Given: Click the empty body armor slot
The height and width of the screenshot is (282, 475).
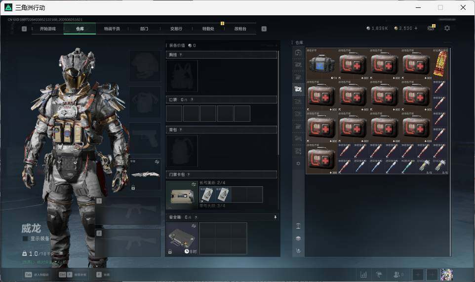Looking at the screenshot, I should pos(145,102).
